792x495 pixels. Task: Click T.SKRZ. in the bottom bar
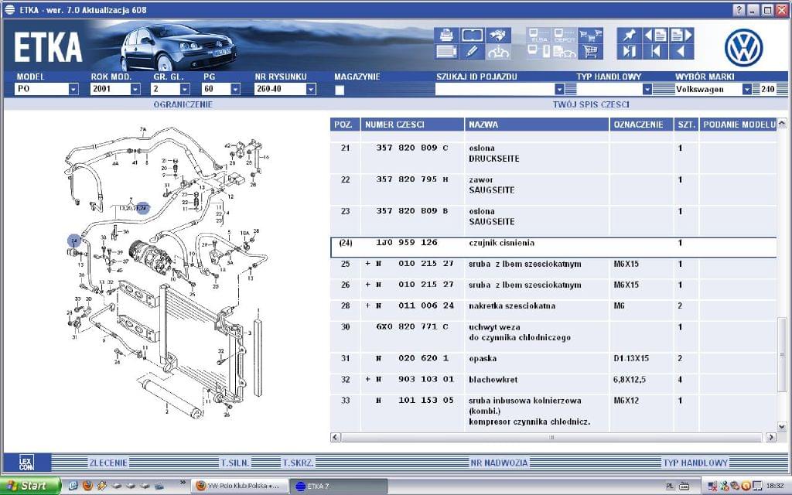[x=298, y=463]
